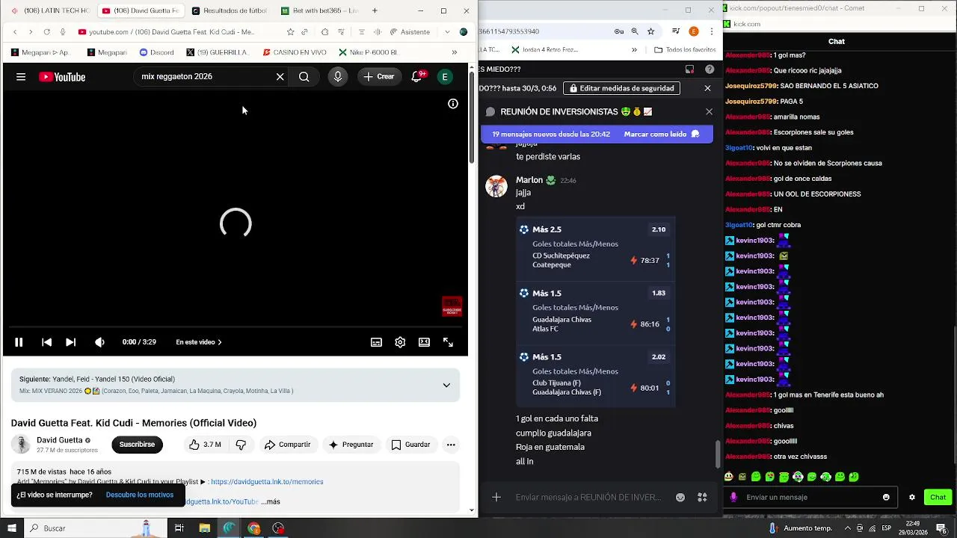This screenshot has height=538, width=957.
Task: Open YouTube player settings gear
Action: pyautogui.click(x=400, y=342)
